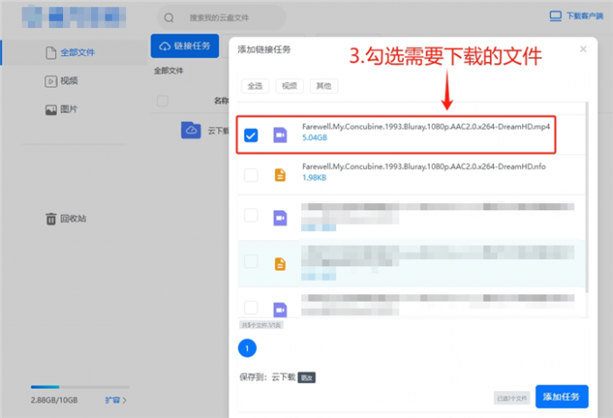Click the all-files document icon

click(x=50, y=52)
